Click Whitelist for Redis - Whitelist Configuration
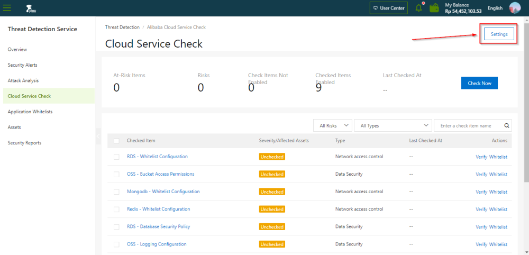The image size is (529, 255). coord(498,210)
